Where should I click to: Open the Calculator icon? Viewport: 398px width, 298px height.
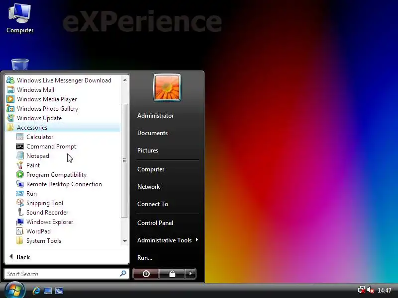click(20, 137)
